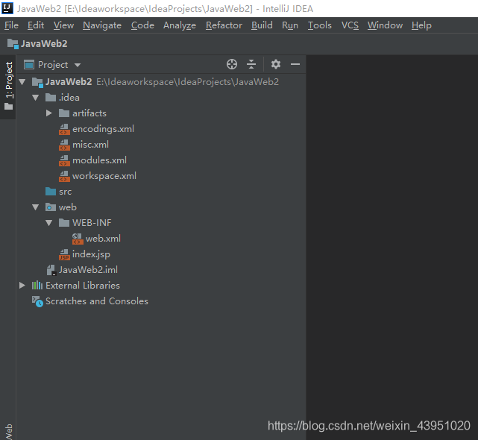The height and width of the screenshot is (440, 478).
Task: Click the blue src folder icon
Action: pyautogui.click(x=51, y=192)
